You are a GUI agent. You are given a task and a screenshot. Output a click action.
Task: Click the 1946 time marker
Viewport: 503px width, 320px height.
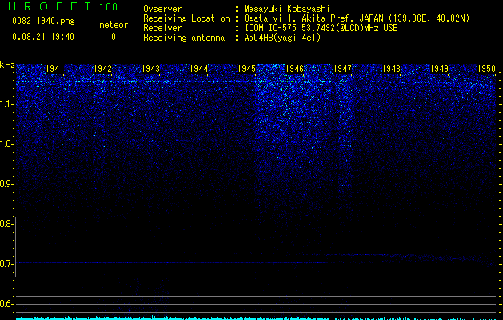click(x=294, y=69)
